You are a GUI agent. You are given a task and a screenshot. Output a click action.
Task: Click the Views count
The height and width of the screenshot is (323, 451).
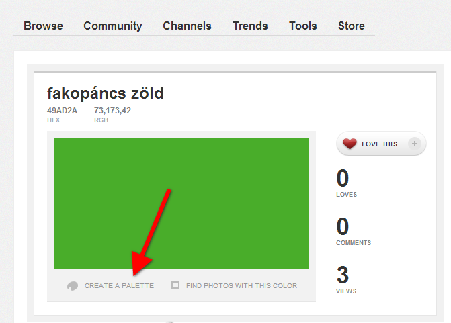343,276
